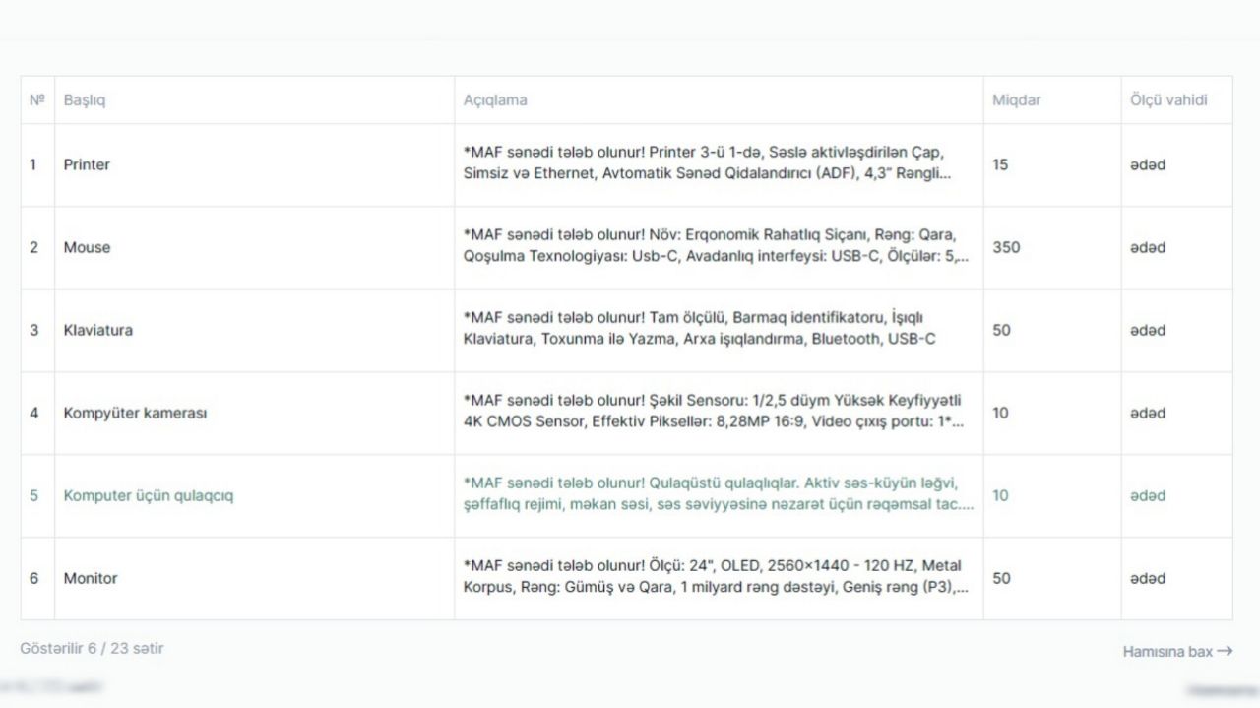Open the Klaviatura row

click(98, 330)
